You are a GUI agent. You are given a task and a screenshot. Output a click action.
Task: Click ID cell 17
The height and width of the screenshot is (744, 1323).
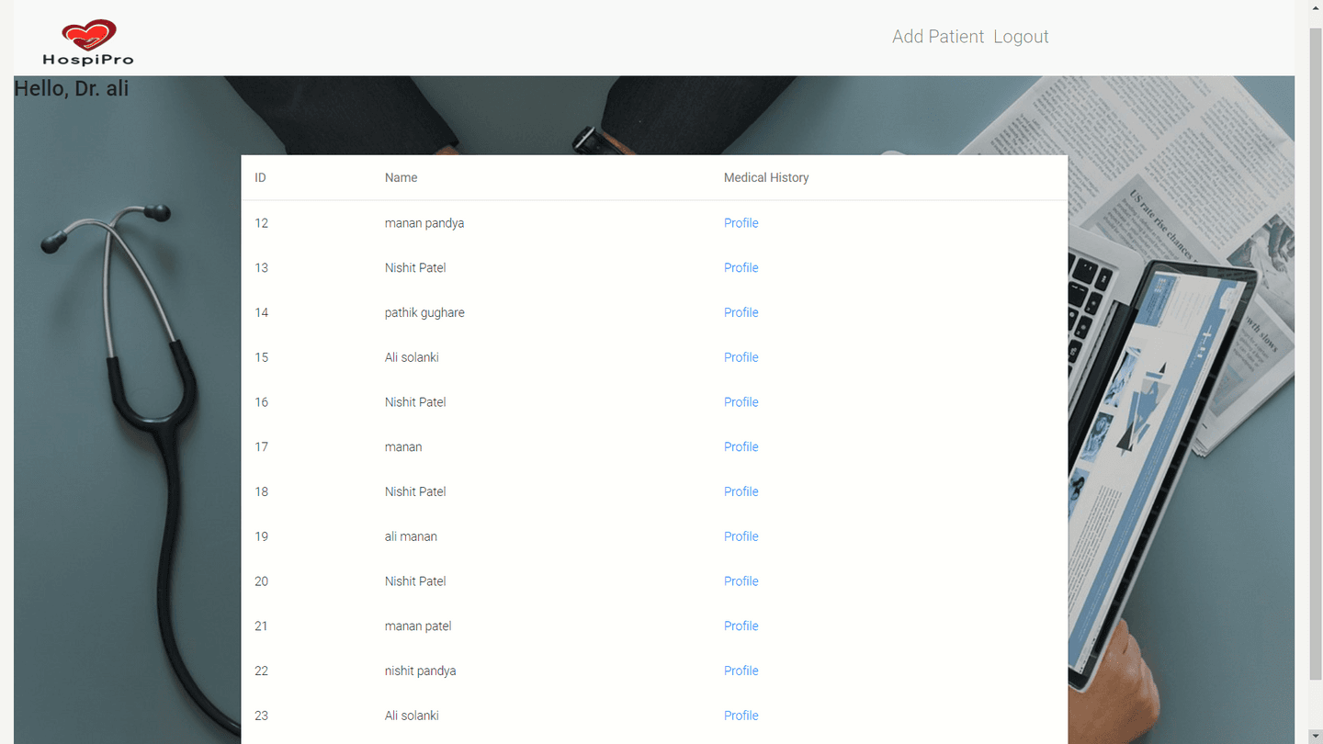(262, 447)
